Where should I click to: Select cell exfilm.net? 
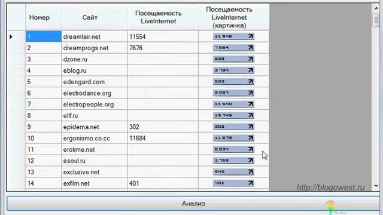pos(95,183)
